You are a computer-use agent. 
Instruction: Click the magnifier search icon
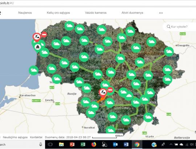pyautogui.click(x=168, y=27)
